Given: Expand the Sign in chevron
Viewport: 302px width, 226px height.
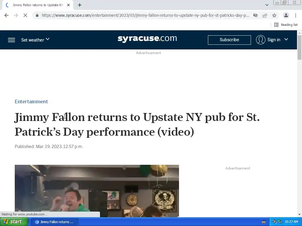Looking at the screenshot, I should pos(286,39).
